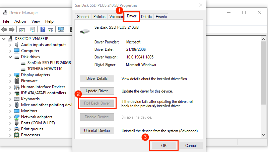The height and width of the screenshot is (152, 268).
Task: Open the Help menu in Device Manager
Action: pyautogui.click(x=49, y=21)
